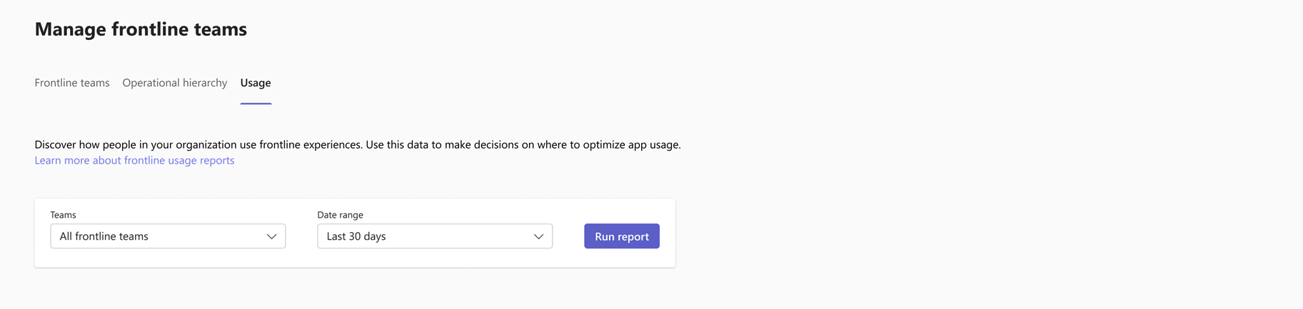Click the underline indicator beneath Usage tab
This screenshot has height=309, width=1303.
coord(256,103)
